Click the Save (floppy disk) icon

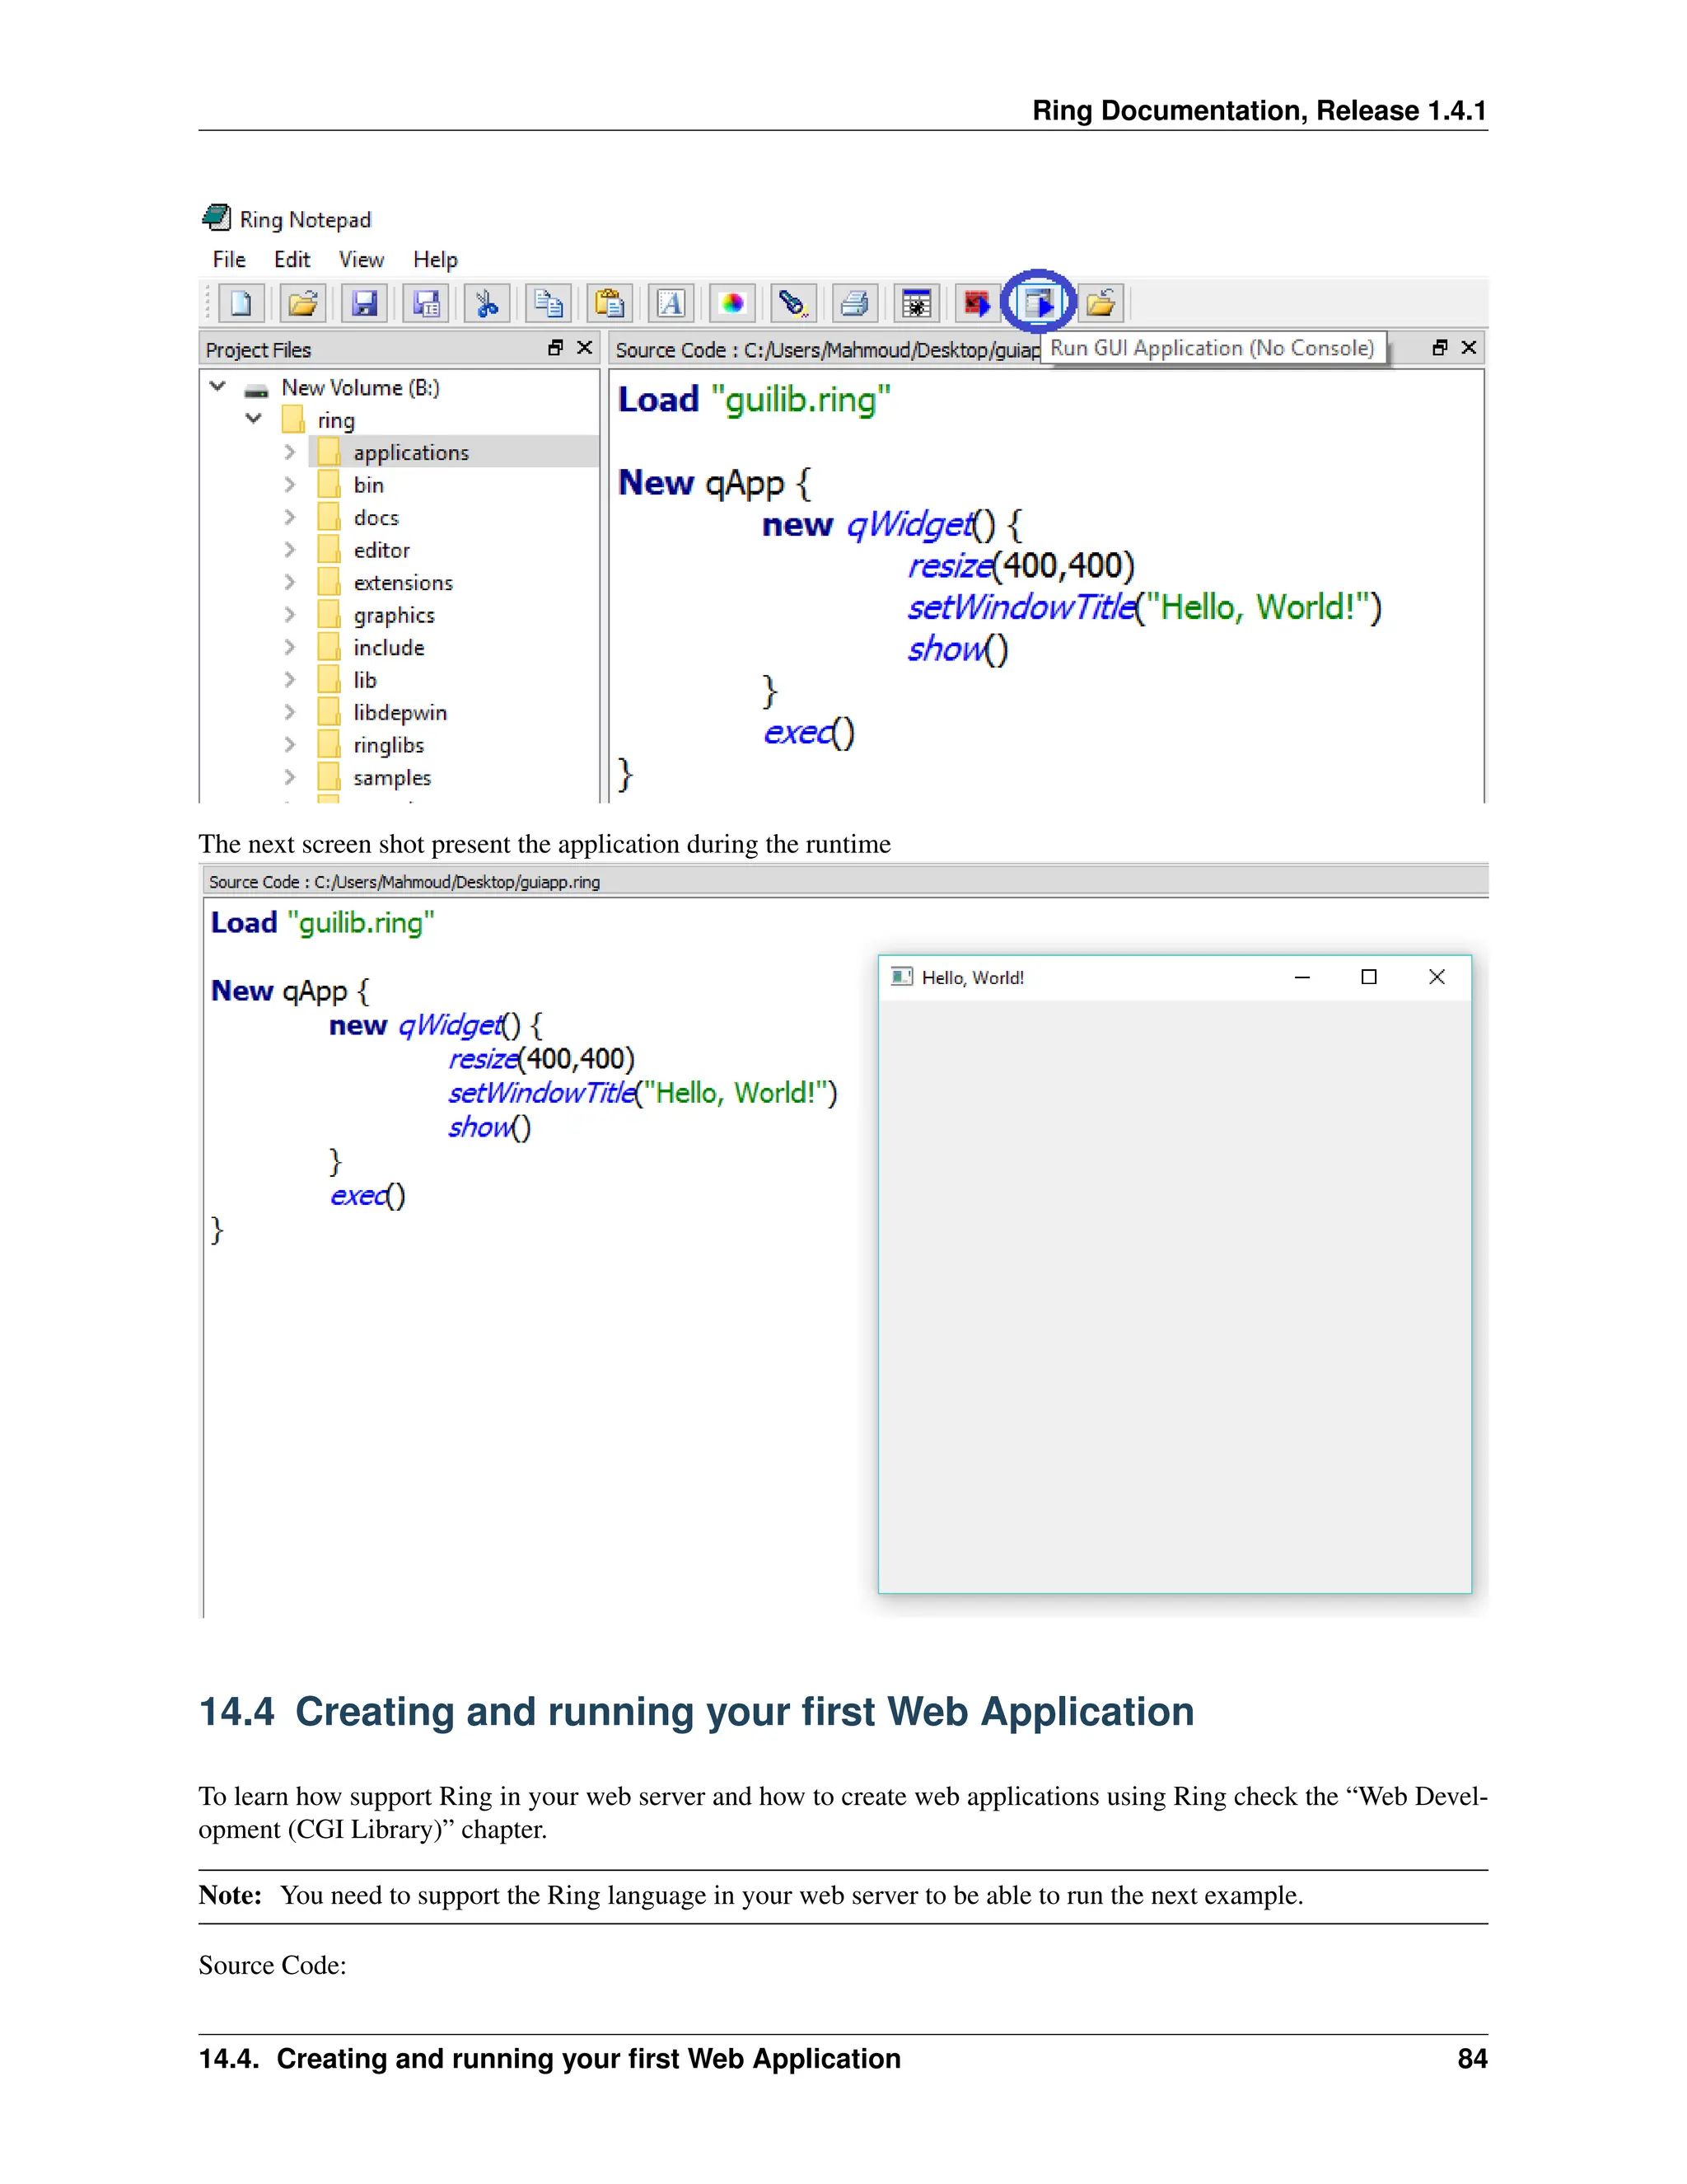click(x=365, y=303)
